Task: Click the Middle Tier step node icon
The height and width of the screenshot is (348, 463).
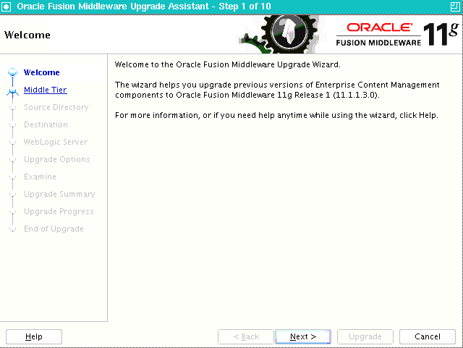Action: click(x=12, y=92)
